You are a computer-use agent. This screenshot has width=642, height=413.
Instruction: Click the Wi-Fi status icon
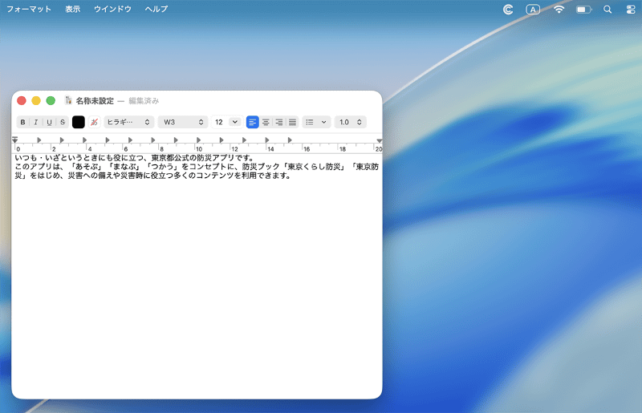[x=559, y=9]
